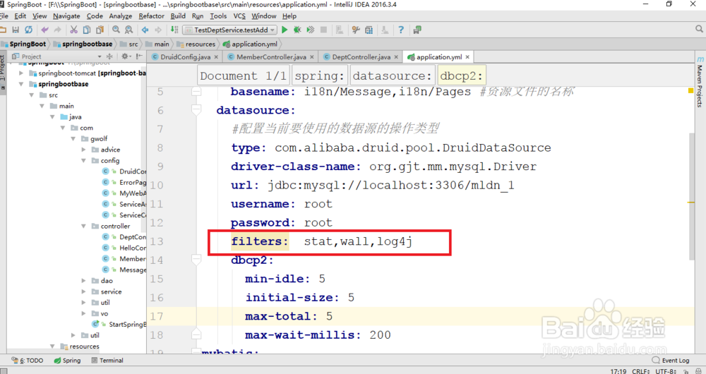Open the Event Log
This screenshot has width=706, height=374.
pos(671,360)
